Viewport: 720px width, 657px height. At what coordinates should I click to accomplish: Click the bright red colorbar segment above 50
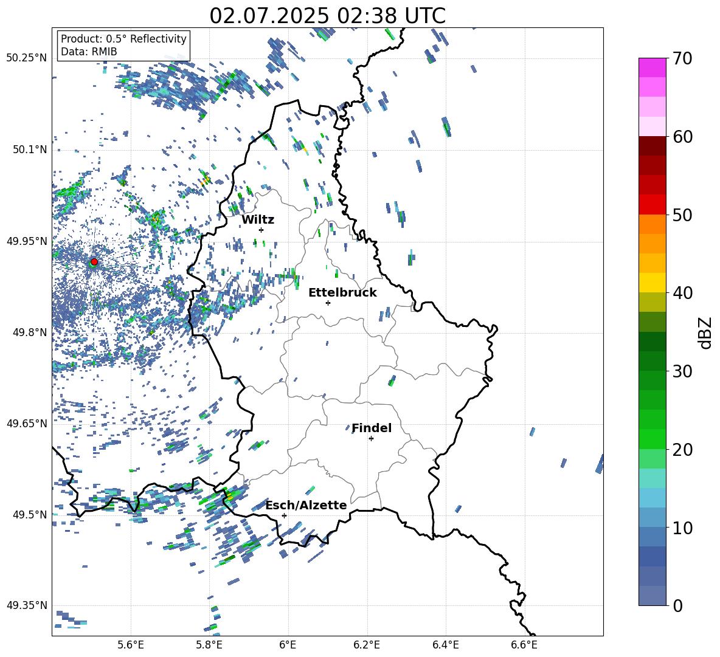coord(652,204)
